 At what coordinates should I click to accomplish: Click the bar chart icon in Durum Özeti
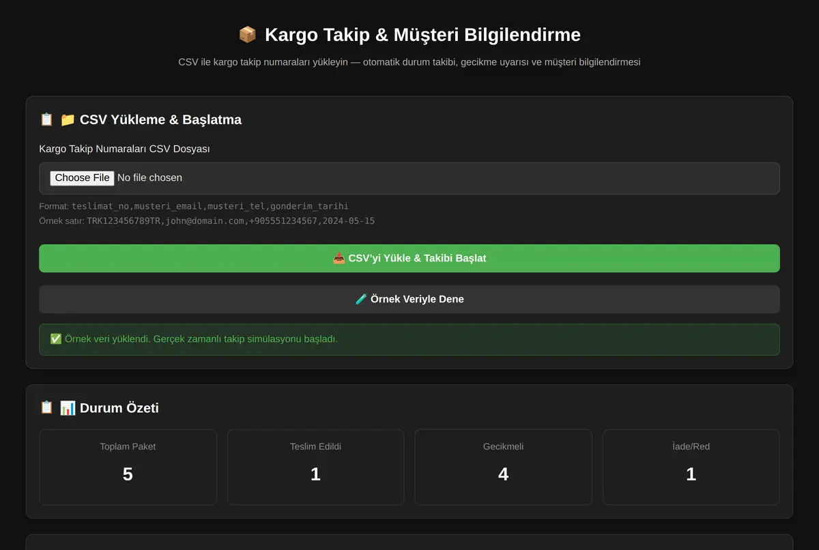point(68,408)
